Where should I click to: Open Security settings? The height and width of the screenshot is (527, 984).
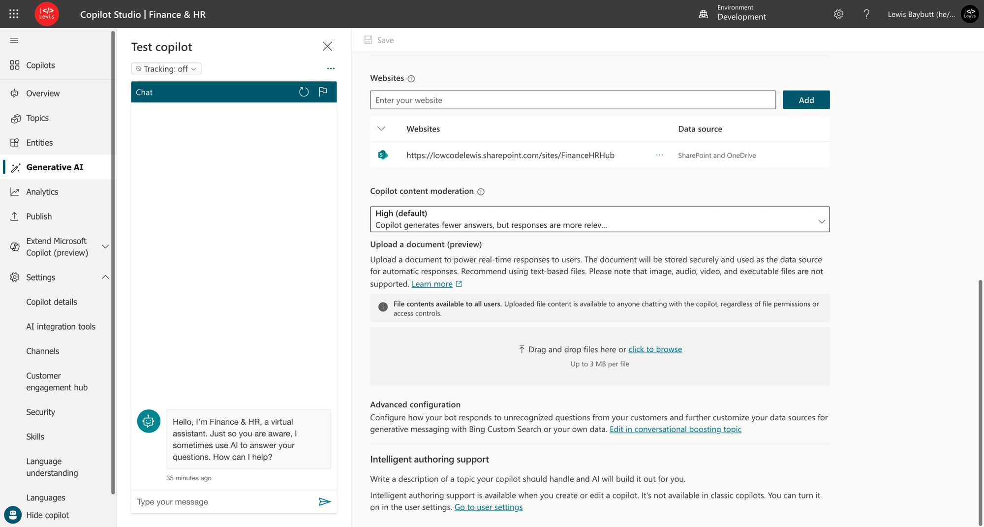(41, 412)
